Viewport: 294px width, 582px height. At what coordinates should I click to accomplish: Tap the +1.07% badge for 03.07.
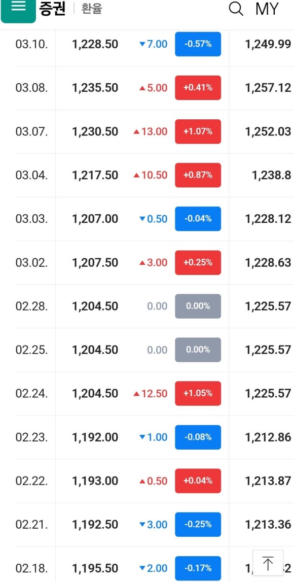coord(198,131)
